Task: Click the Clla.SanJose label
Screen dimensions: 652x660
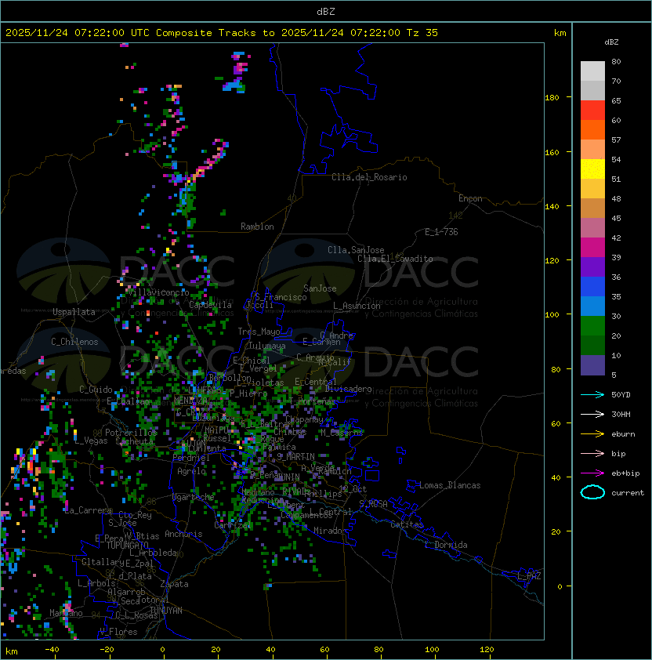Action: pyautogui.click(x=356, y=250)
